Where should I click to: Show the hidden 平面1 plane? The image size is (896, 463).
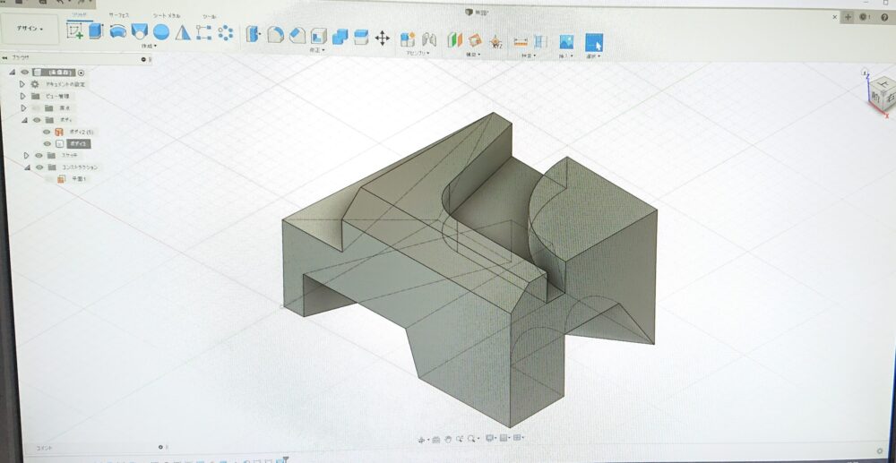pos(49,179)
